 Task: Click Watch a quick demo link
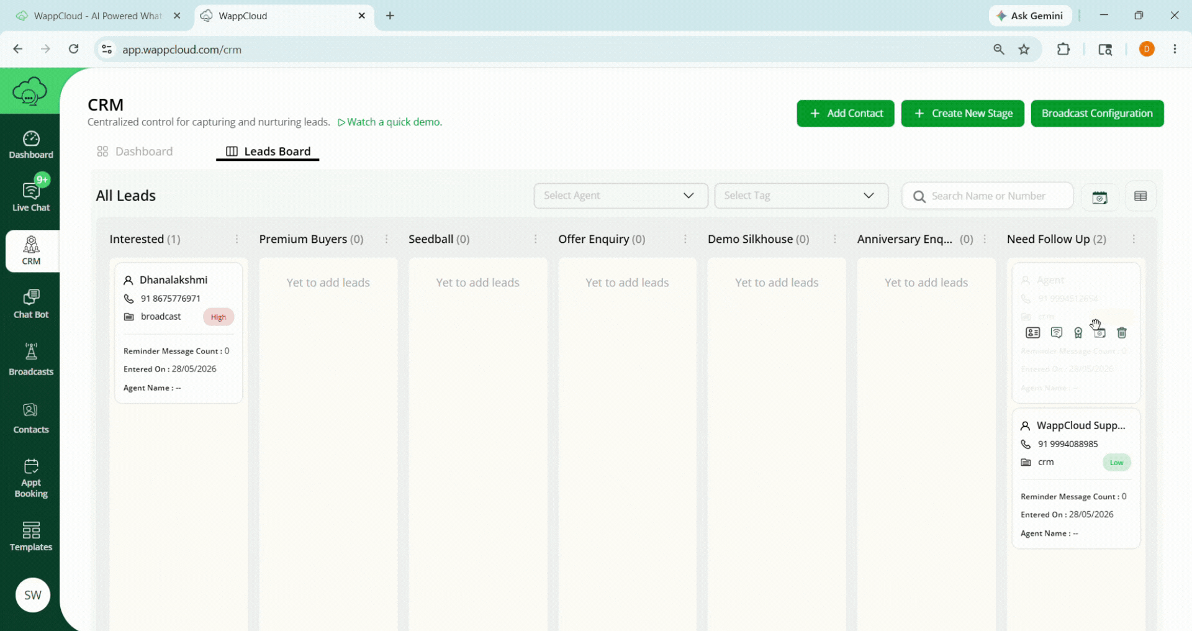(390, 122)
